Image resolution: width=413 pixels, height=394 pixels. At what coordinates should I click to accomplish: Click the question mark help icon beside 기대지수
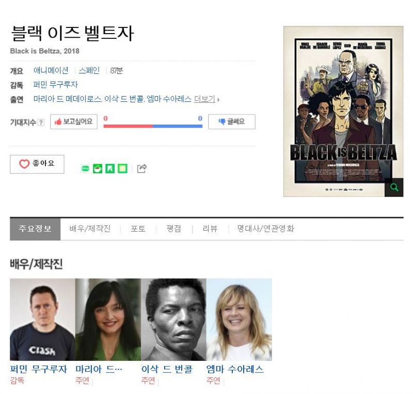coord(41,123)
